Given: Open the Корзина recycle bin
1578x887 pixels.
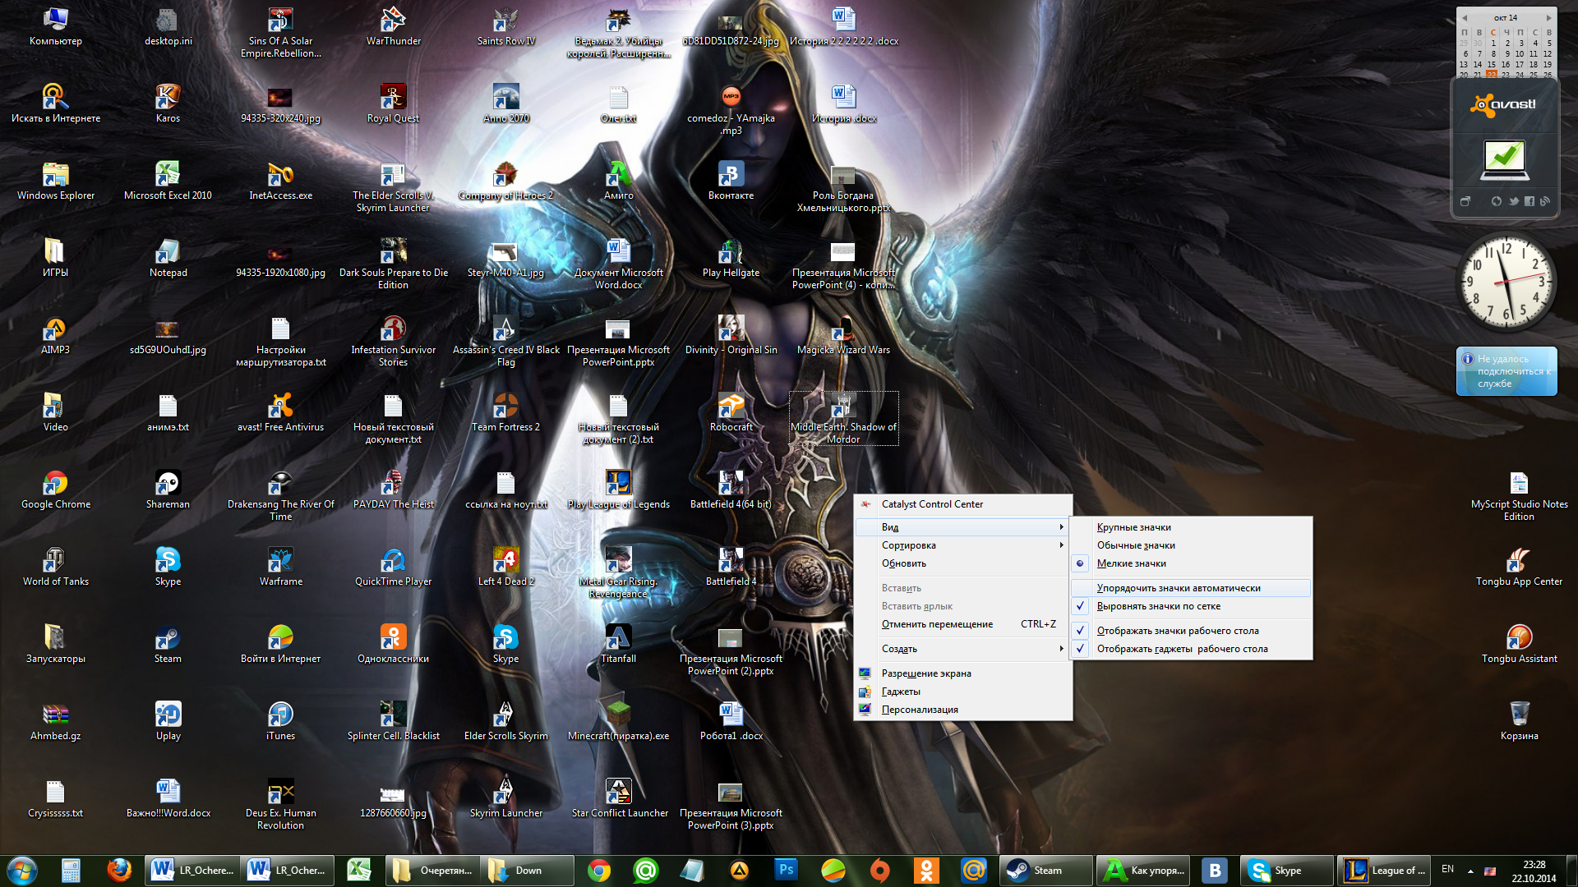Looking at the screenshot, I should [x=1519, y=721].
